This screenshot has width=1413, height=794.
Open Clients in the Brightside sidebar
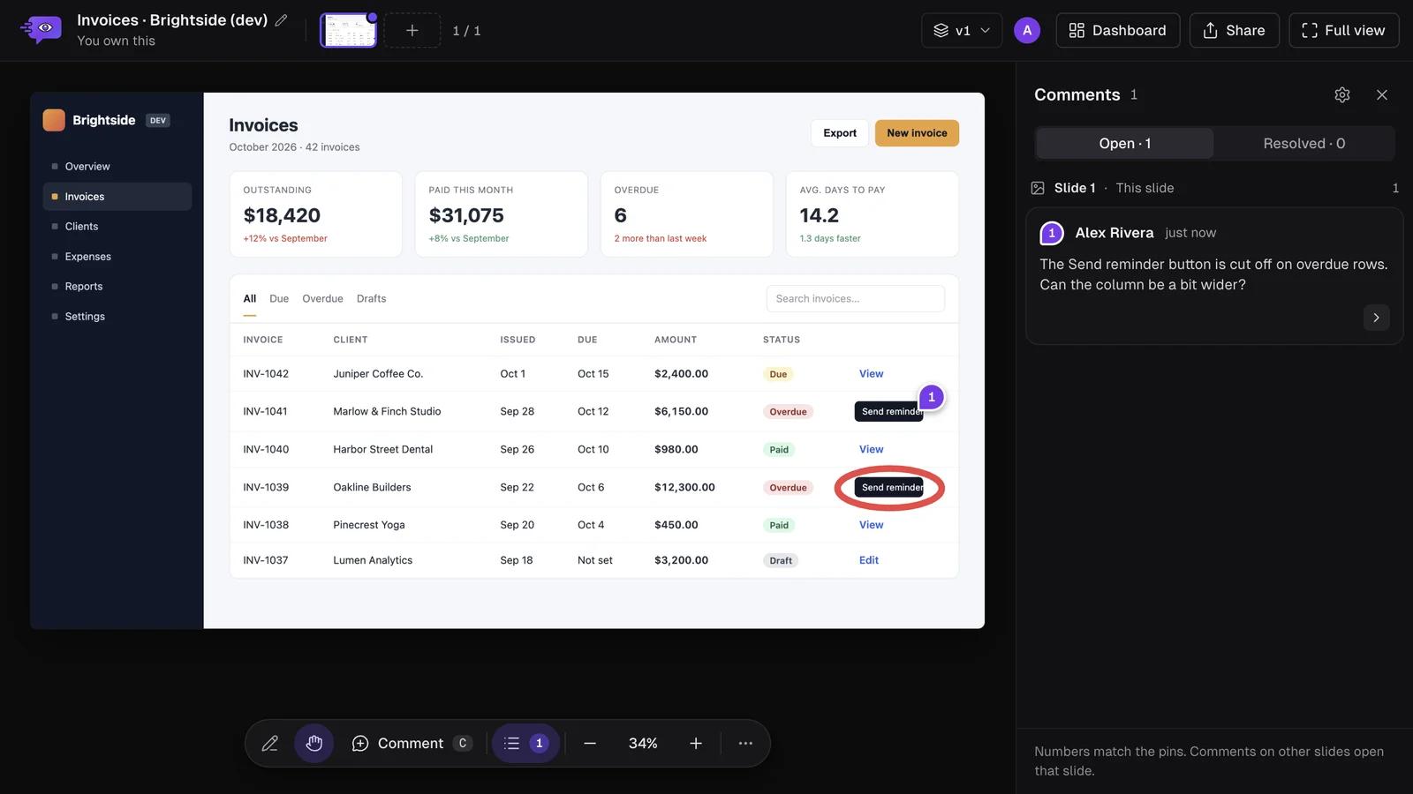[x=117, y=226]
